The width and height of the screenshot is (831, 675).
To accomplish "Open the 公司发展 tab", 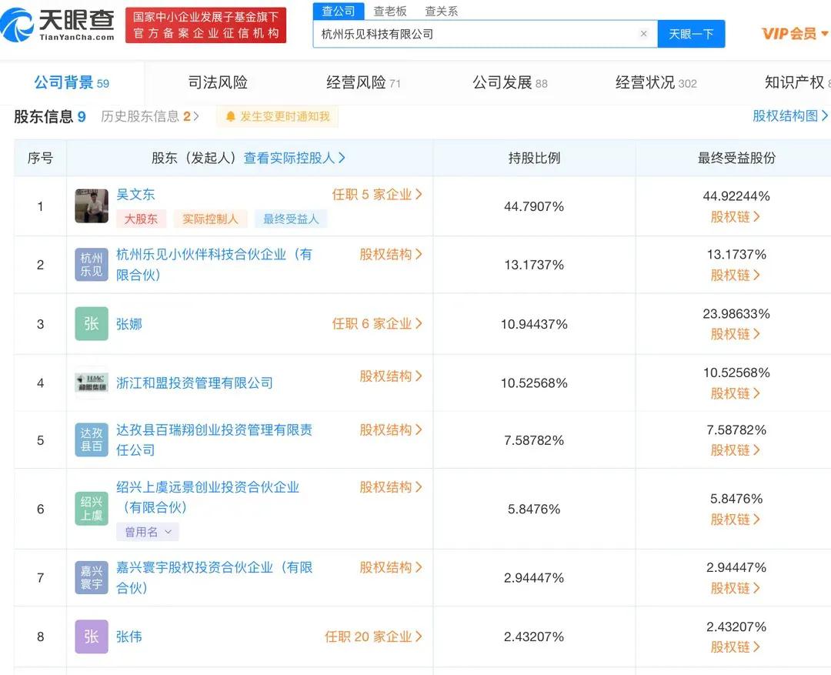I will [x=510, y=82].
